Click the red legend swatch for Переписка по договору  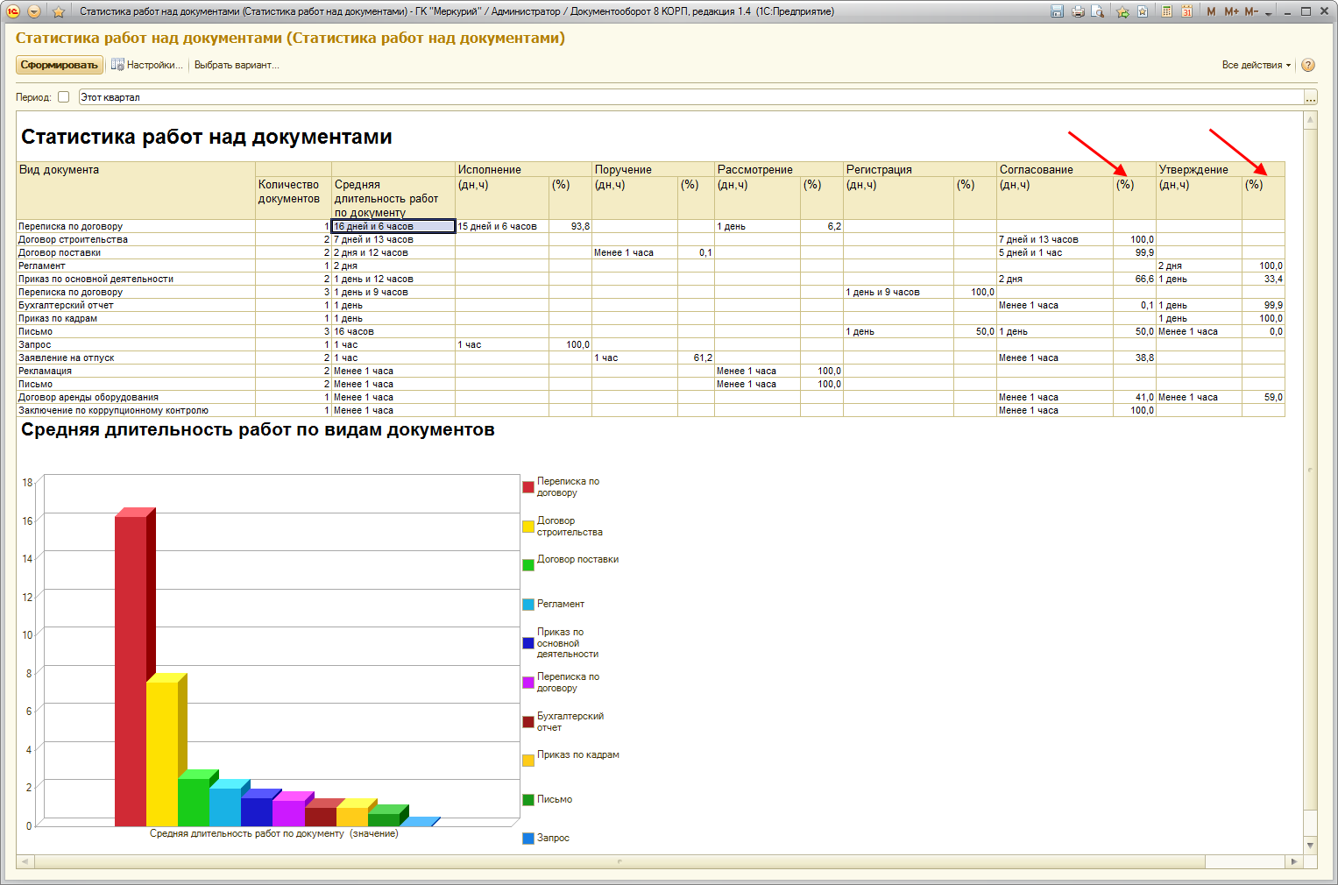tap(528, 487)
